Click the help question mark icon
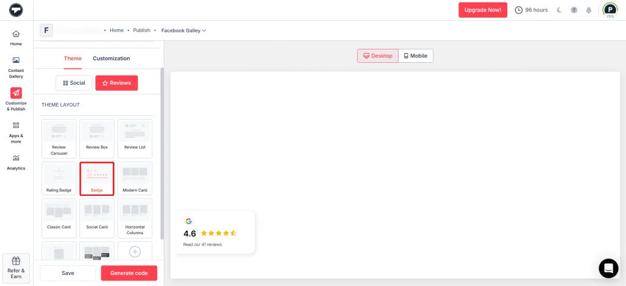Image resolution: width=626 pixels, height=286 pixels. pos(573,10)
